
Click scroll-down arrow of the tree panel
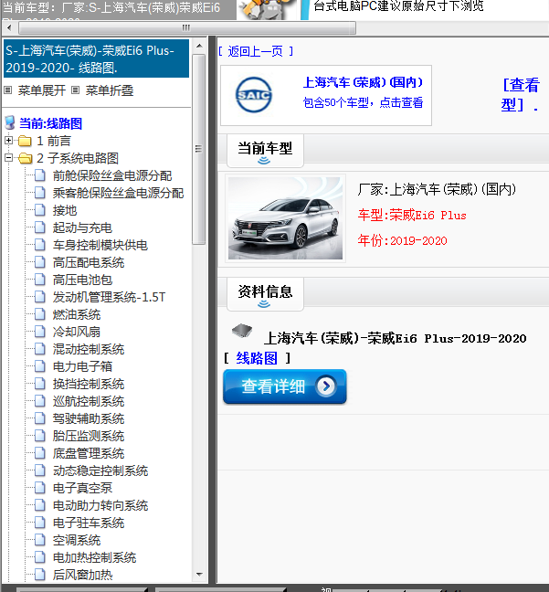coord(199,575)
